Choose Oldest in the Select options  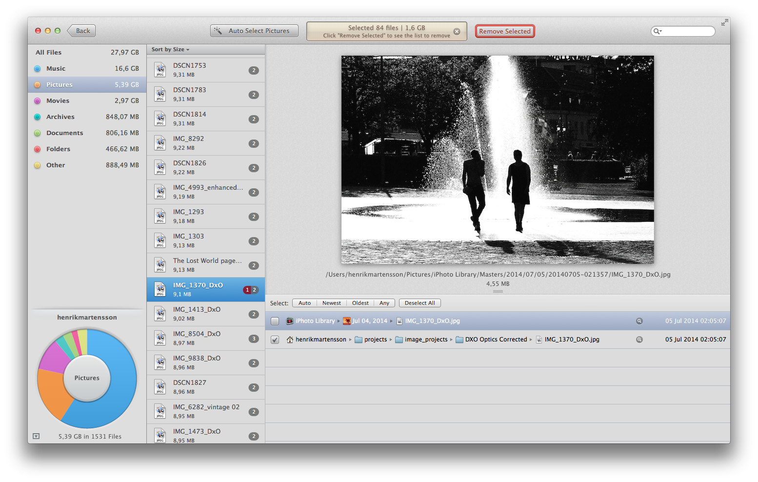point(360,303)
